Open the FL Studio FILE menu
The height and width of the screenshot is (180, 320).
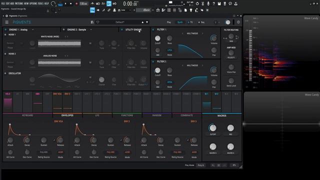(3, 3)
